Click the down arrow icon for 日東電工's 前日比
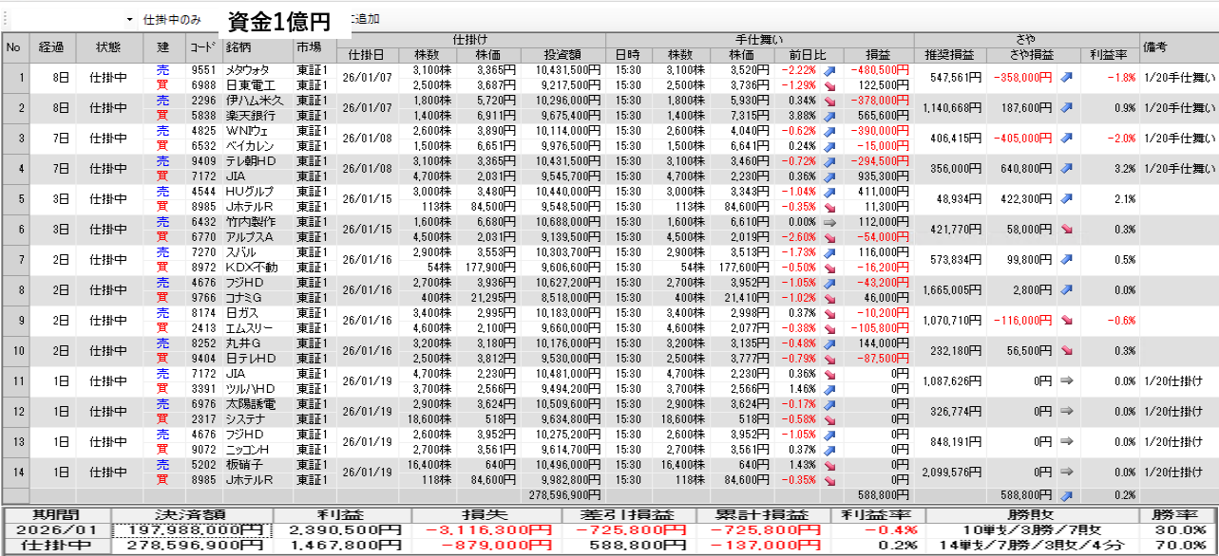The height and width of the screenshot is (556, 1219). (829, 85)
